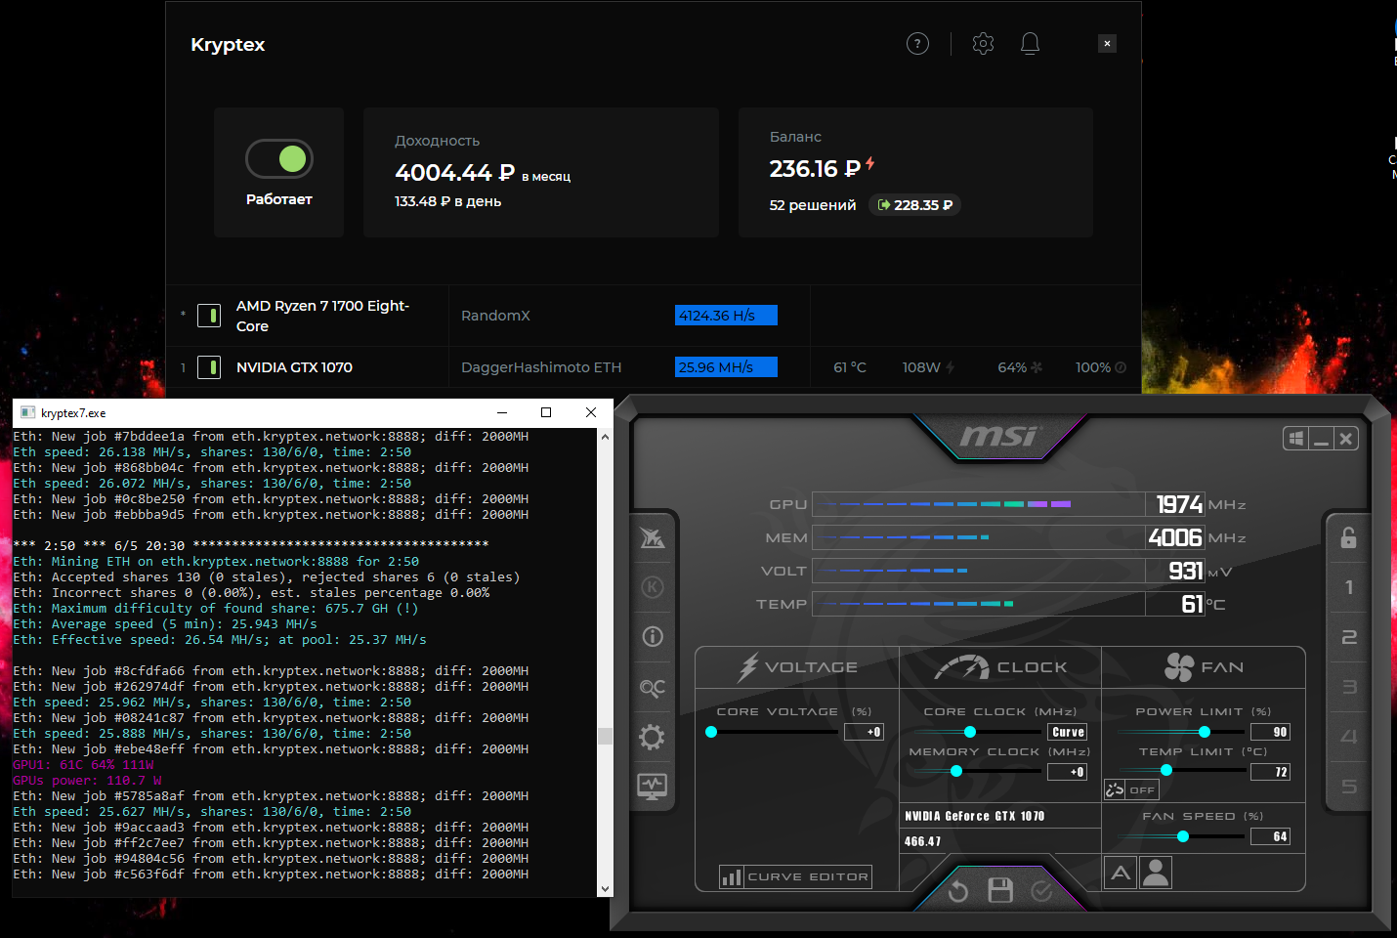Click the user-defined fan profile icon

(1156, 873)
